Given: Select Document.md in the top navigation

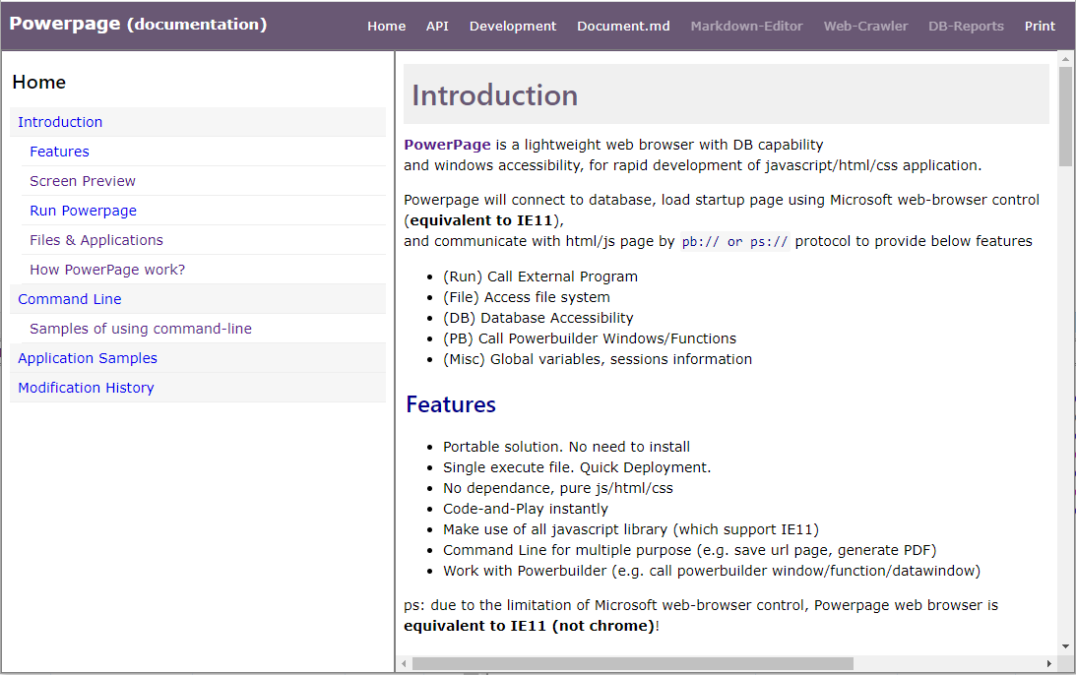Looking at the screenshot, I should coord(623,26).
